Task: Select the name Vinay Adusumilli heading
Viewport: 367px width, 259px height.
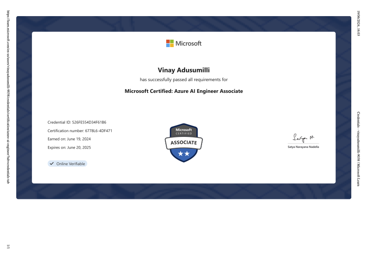Action: tap(184, 70)
